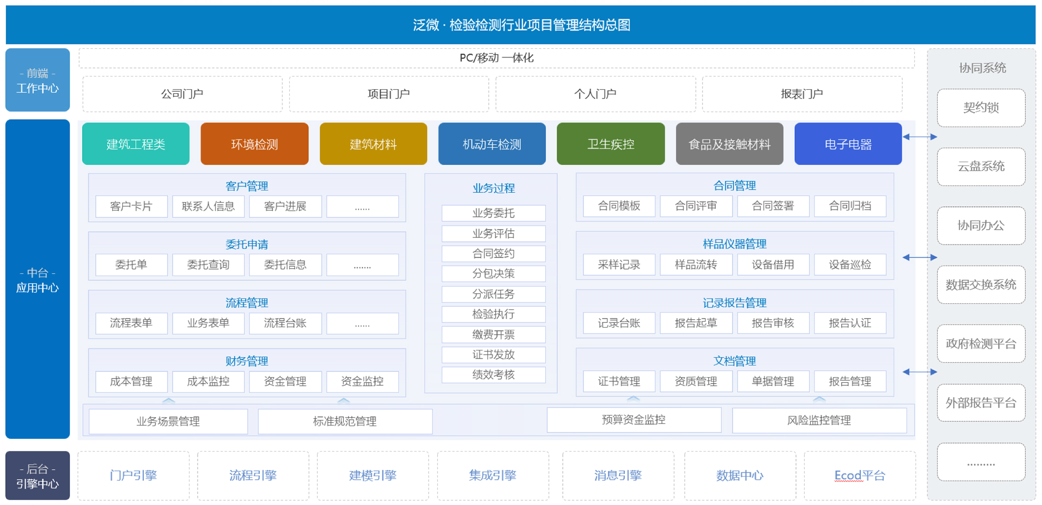Select the 中台 应用中心 side panel

point(37,279)
